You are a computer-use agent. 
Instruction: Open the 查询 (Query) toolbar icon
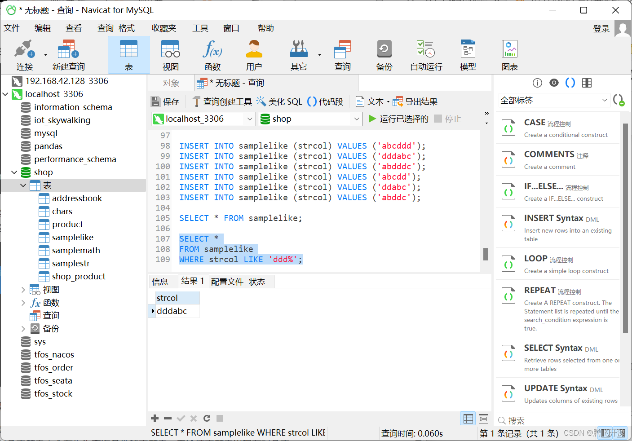click(343, 55)
